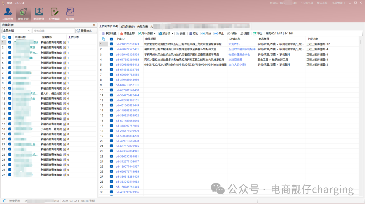Image resolution: width=365 pixels, height=204 pixels.
Task: Click 移除 remove toolbar item
Action: pyautogui.click(x=232, y=33)
